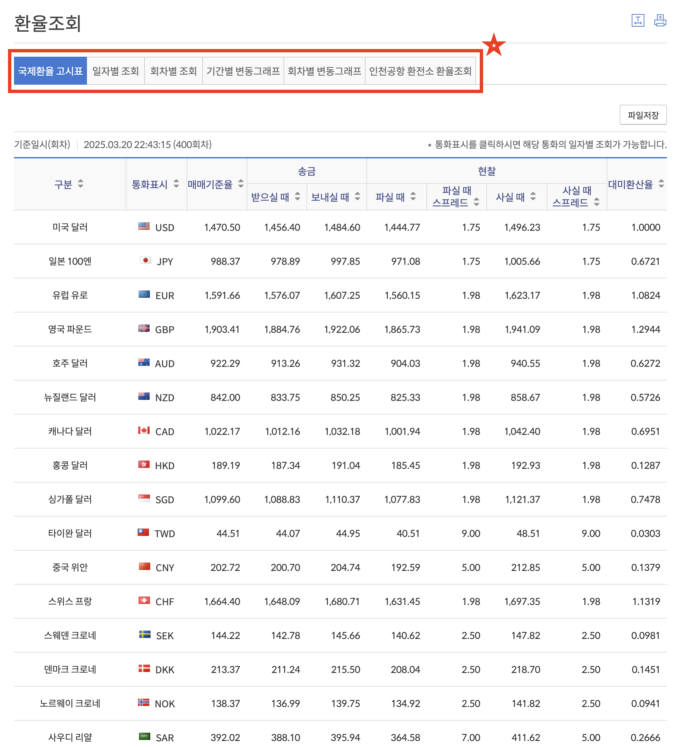Image resolution: width=687 pixels, height=747 pixels.
Task: Switch to 회차별 조회 tab
Action: [173, 71]
